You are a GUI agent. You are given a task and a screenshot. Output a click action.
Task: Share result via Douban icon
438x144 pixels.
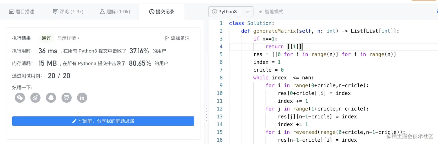tap(67, 98)
